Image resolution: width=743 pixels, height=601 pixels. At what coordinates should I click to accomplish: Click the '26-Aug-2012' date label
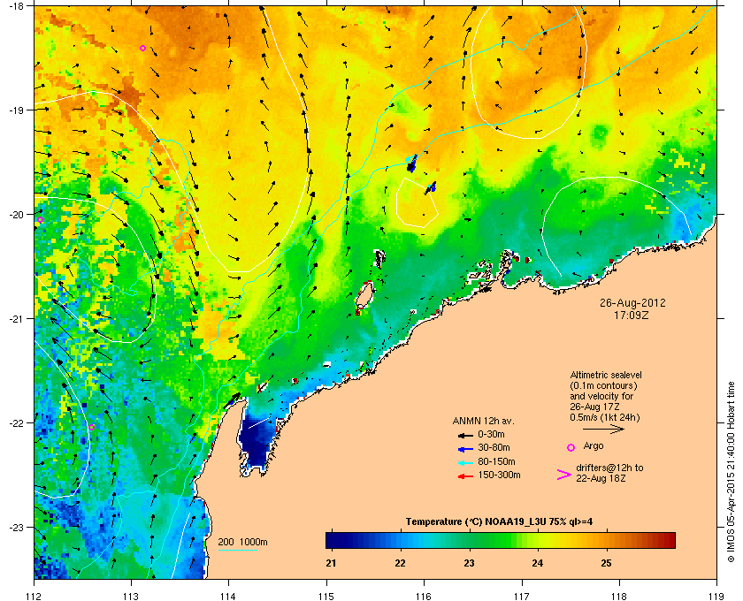click(x=632, y=303)
